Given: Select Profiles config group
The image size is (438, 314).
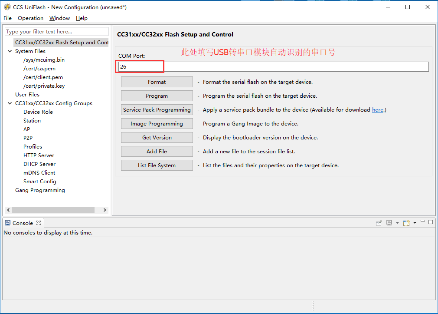Looking at the screenshot, I should coord(33,147).
